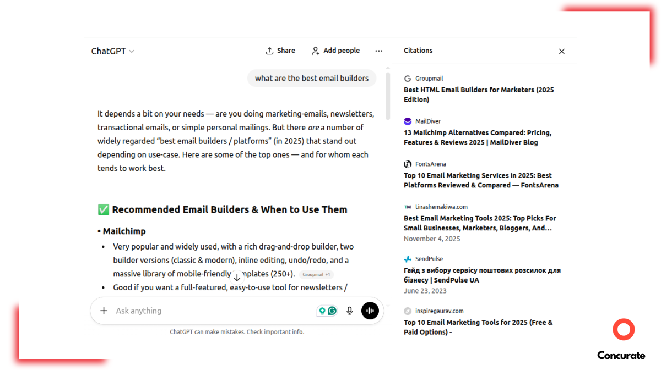This screenshot has height=371, width=661.
Task: Close the Citations panel
Action: click(561, 51)
